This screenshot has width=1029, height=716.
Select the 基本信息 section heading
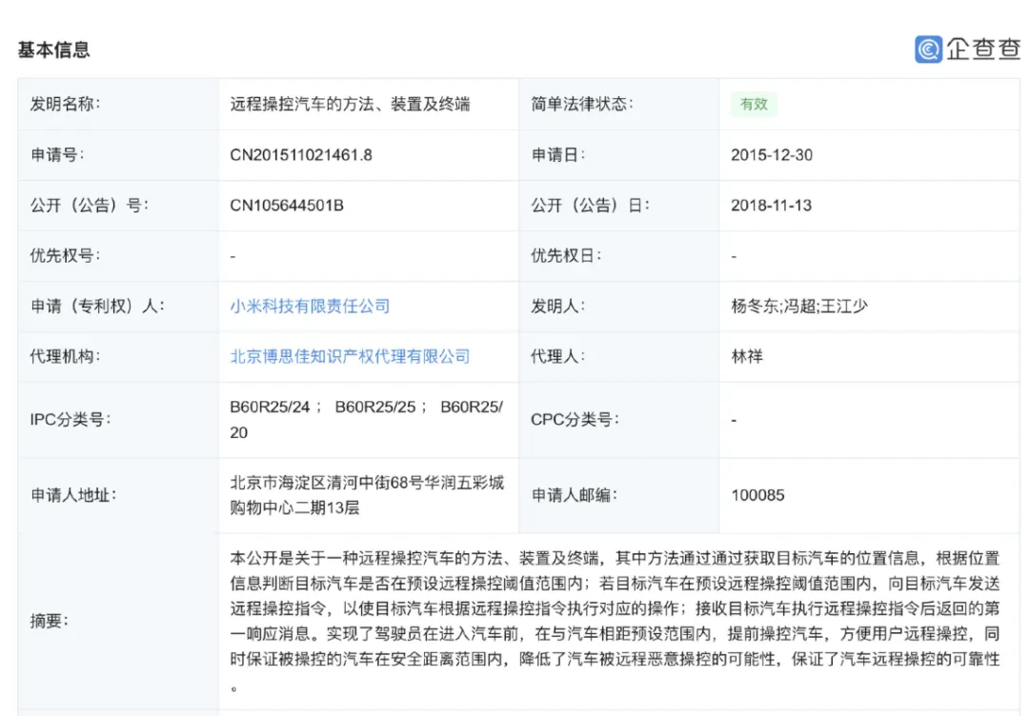tap(53, 50)
